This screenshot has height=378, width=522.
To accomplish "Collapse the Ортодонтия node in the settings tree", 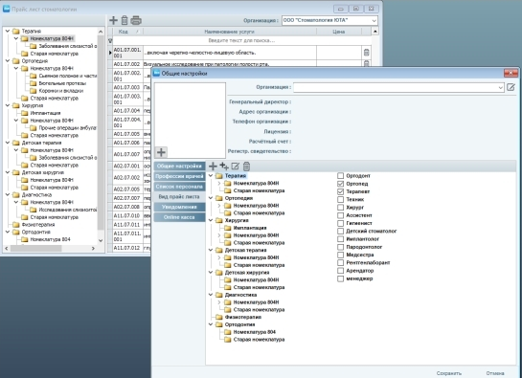I will pyautogui.click(x=211, y=324).
